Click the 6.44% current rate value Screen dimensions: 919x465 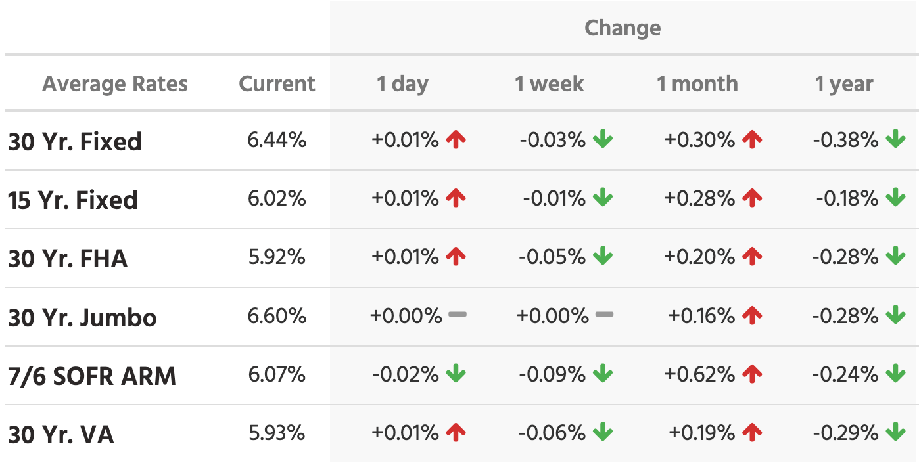point(277,140)
